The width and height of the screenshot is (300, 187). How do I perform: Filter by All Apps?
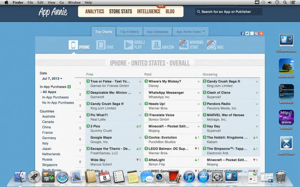click(49, 92)
